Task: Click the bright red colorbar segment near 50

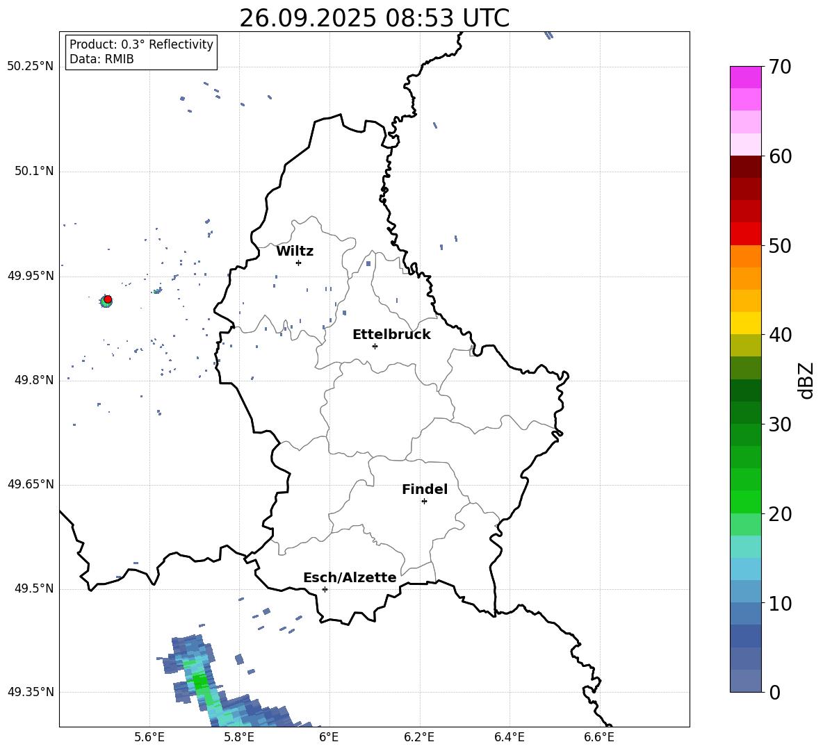Action: tap(745, 234)
